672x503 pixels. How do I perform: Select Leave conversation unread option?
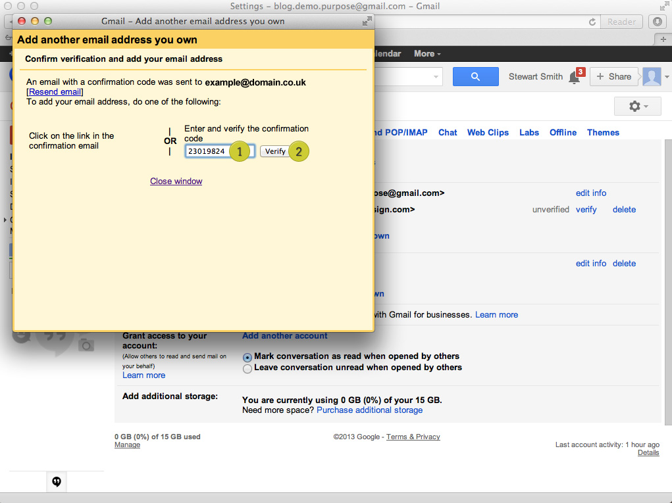247,368
